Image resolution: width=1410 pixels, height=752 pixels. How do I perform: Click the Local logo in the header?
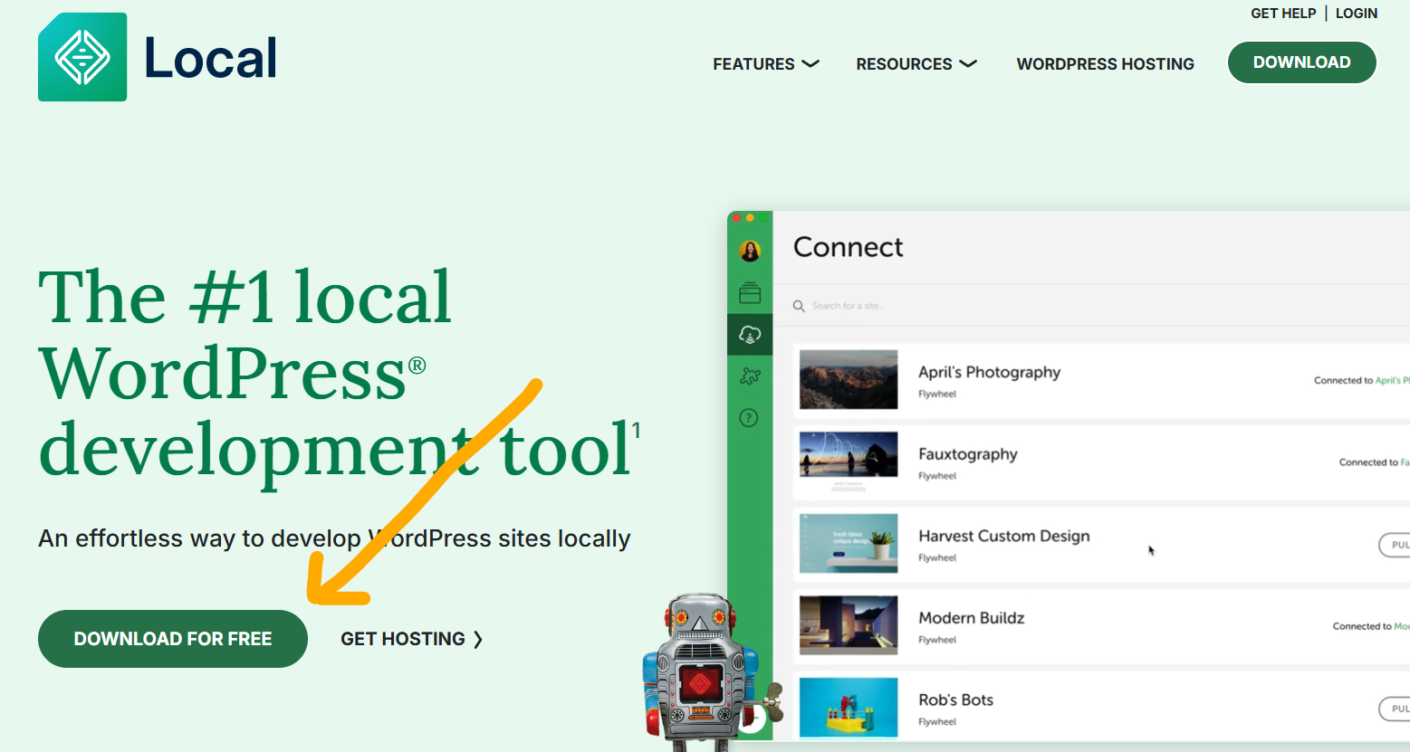tap(156, 57)
